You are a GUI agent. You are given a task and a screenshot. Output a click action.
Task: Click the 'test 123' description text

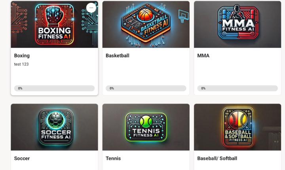(x=21, y=64)
